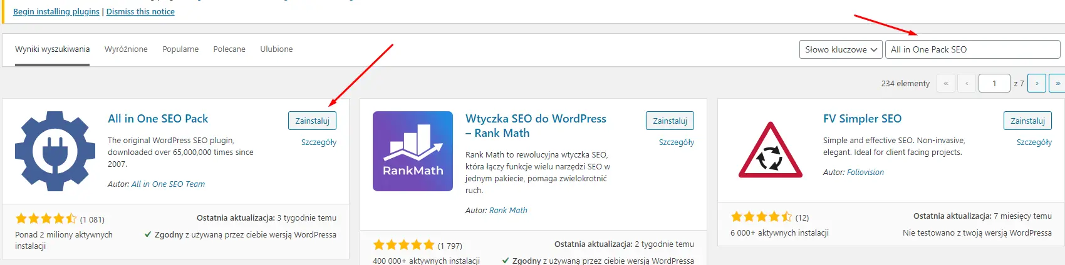Click the '234 elementy' results count

pyautogui.click(x=905, y=84)
